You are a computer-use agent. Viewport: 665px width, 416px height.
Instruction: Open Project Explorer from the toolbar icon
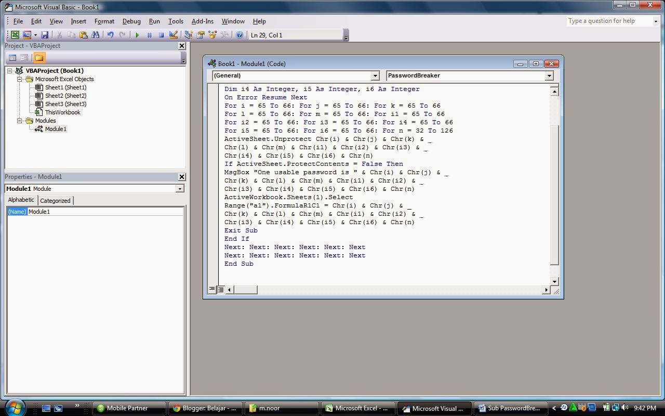[x=188, y=35]
